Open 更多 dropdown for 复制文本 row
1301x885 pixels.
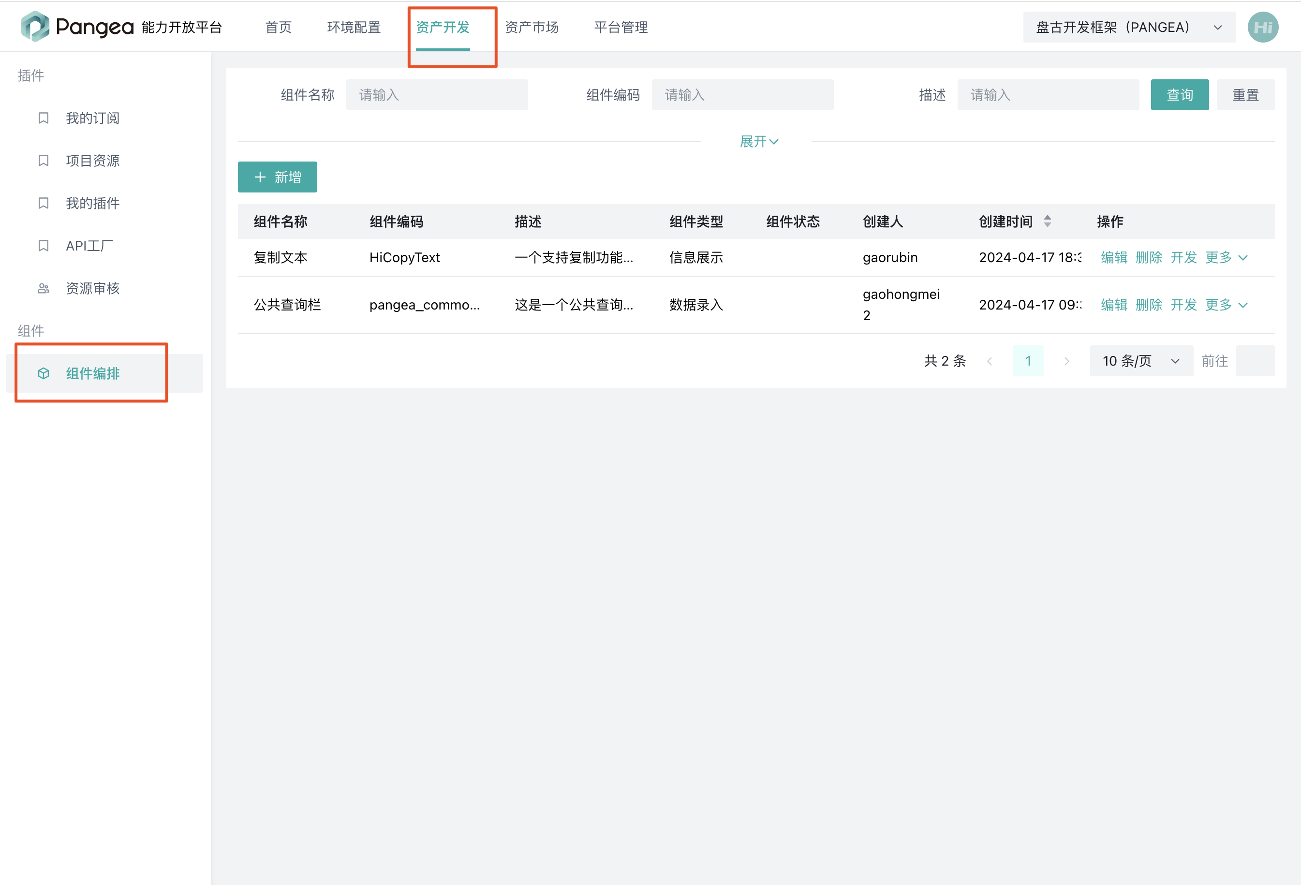(1226, 257)
